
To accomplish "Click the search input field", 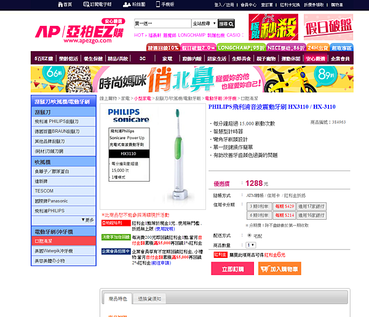I will tap(162, 23).
